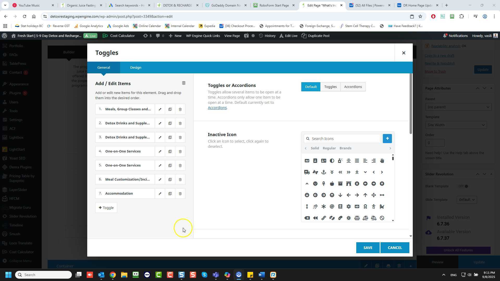Click the edit pencil for Accommodation item
Screen dimensions: 500x281
[x=160, y=194]
